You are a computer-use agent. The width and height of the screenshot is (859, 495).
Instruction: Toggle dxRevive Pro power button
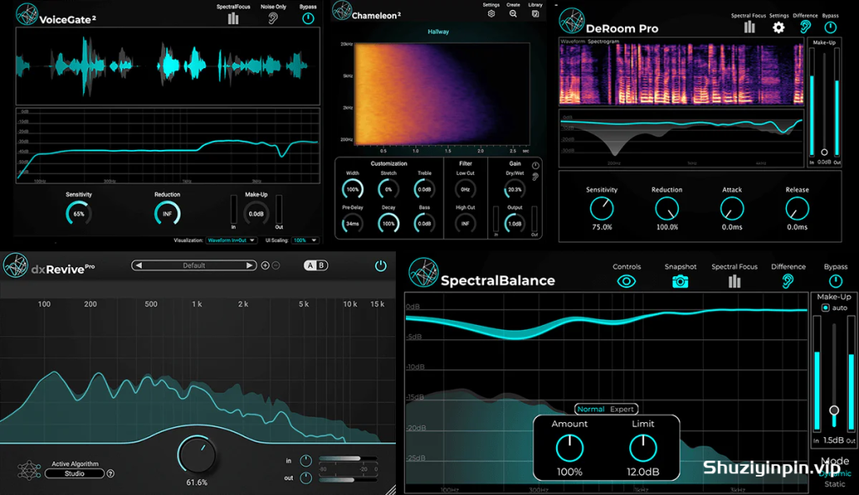pos(380,266)
